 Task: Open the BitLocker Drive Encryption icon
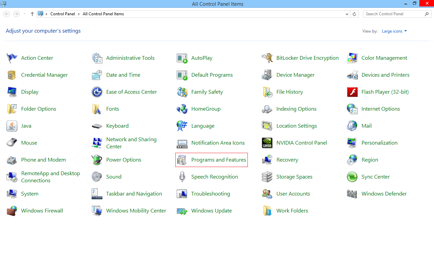point(267,58)
